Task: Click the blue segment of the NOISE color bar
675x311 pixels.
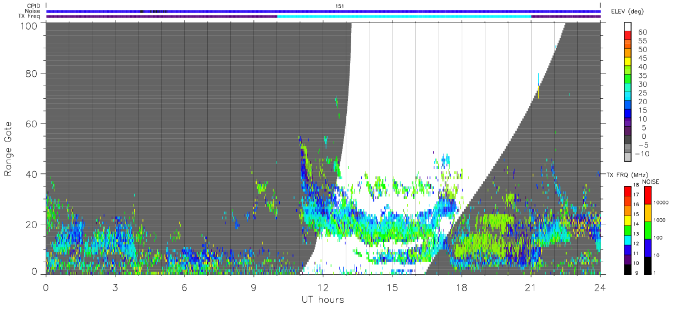Action: [648, 248]
